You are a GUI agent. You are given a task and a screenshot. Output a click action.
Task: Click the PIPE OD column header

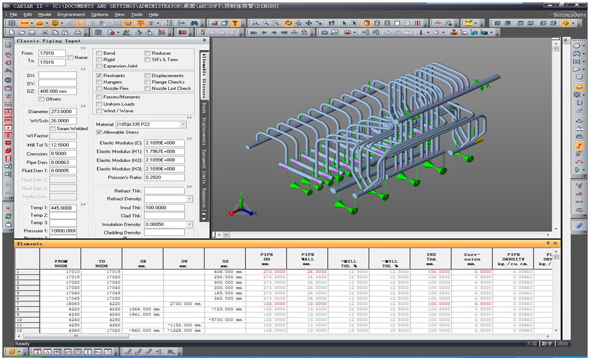pos(266,259)
